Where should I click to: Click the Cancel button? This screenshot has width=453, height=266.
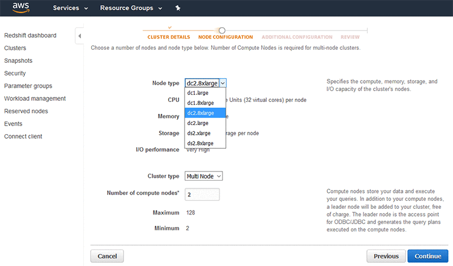[107, 256]
